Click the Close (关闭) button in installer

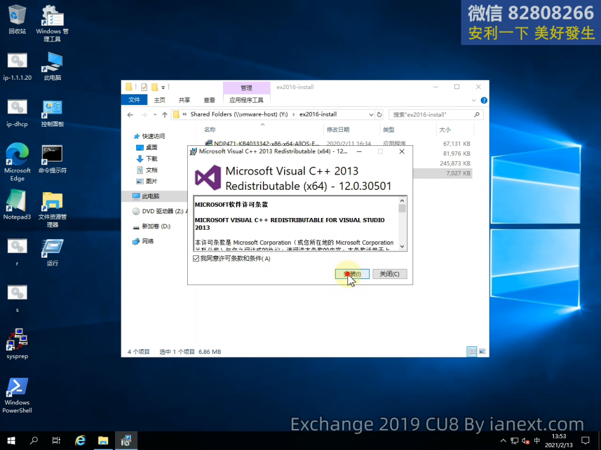[x=389, y=274]
